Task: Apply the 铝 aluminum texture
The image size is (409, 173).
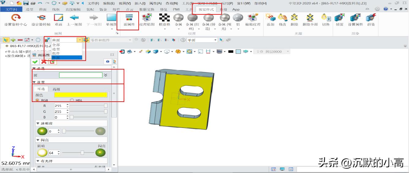Action: [x=238, y=20]
